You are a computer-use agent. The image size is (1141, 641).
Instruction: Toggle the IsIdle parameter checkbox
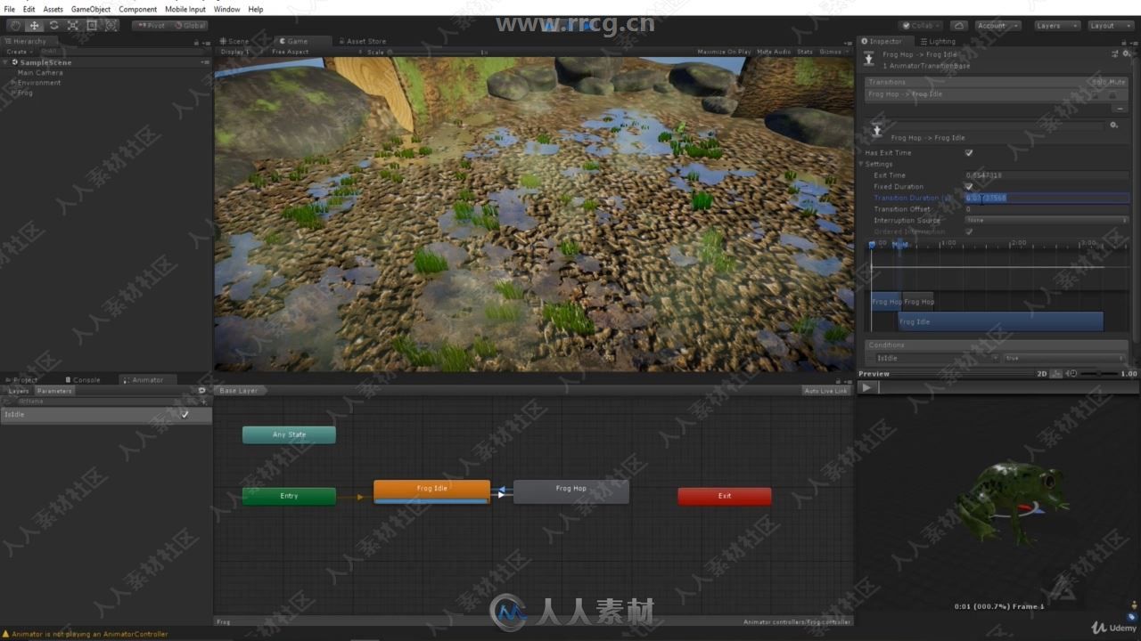(x=185, y=414)
